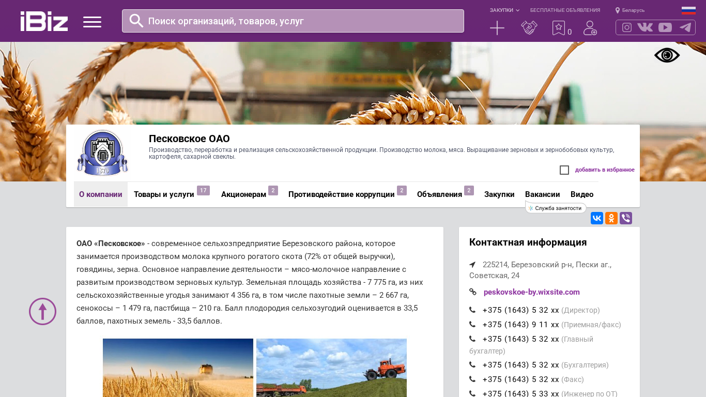Open the Беларусь location selector

(630, 10)
